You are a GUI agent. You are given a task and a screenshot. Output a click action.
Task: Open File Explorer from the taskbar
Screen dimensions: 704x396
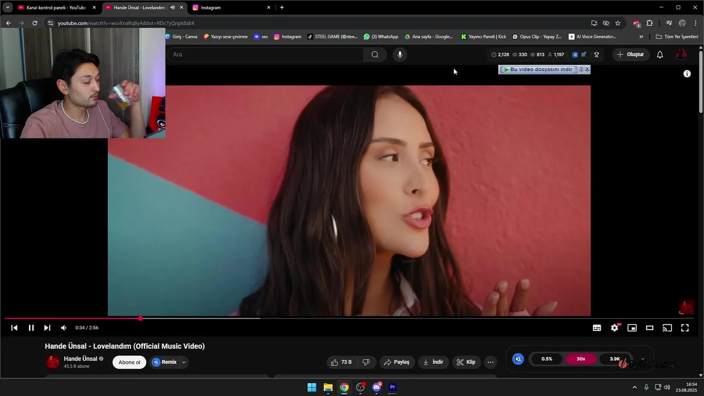(x=328, y=387)
